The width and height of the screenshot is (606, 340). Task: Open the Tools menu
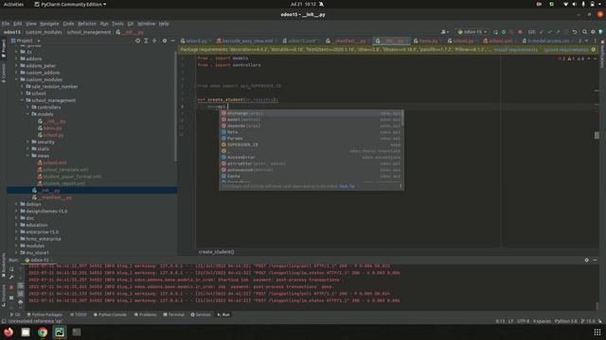coord(117,24)
